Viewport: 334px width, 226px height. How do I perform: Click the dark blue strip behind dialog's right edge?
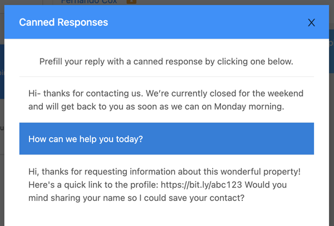coord(331,51)
